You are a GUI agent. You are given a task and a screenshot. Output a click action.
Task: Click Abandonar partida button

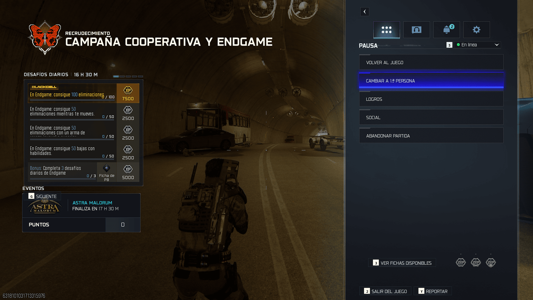click(431, 136)
